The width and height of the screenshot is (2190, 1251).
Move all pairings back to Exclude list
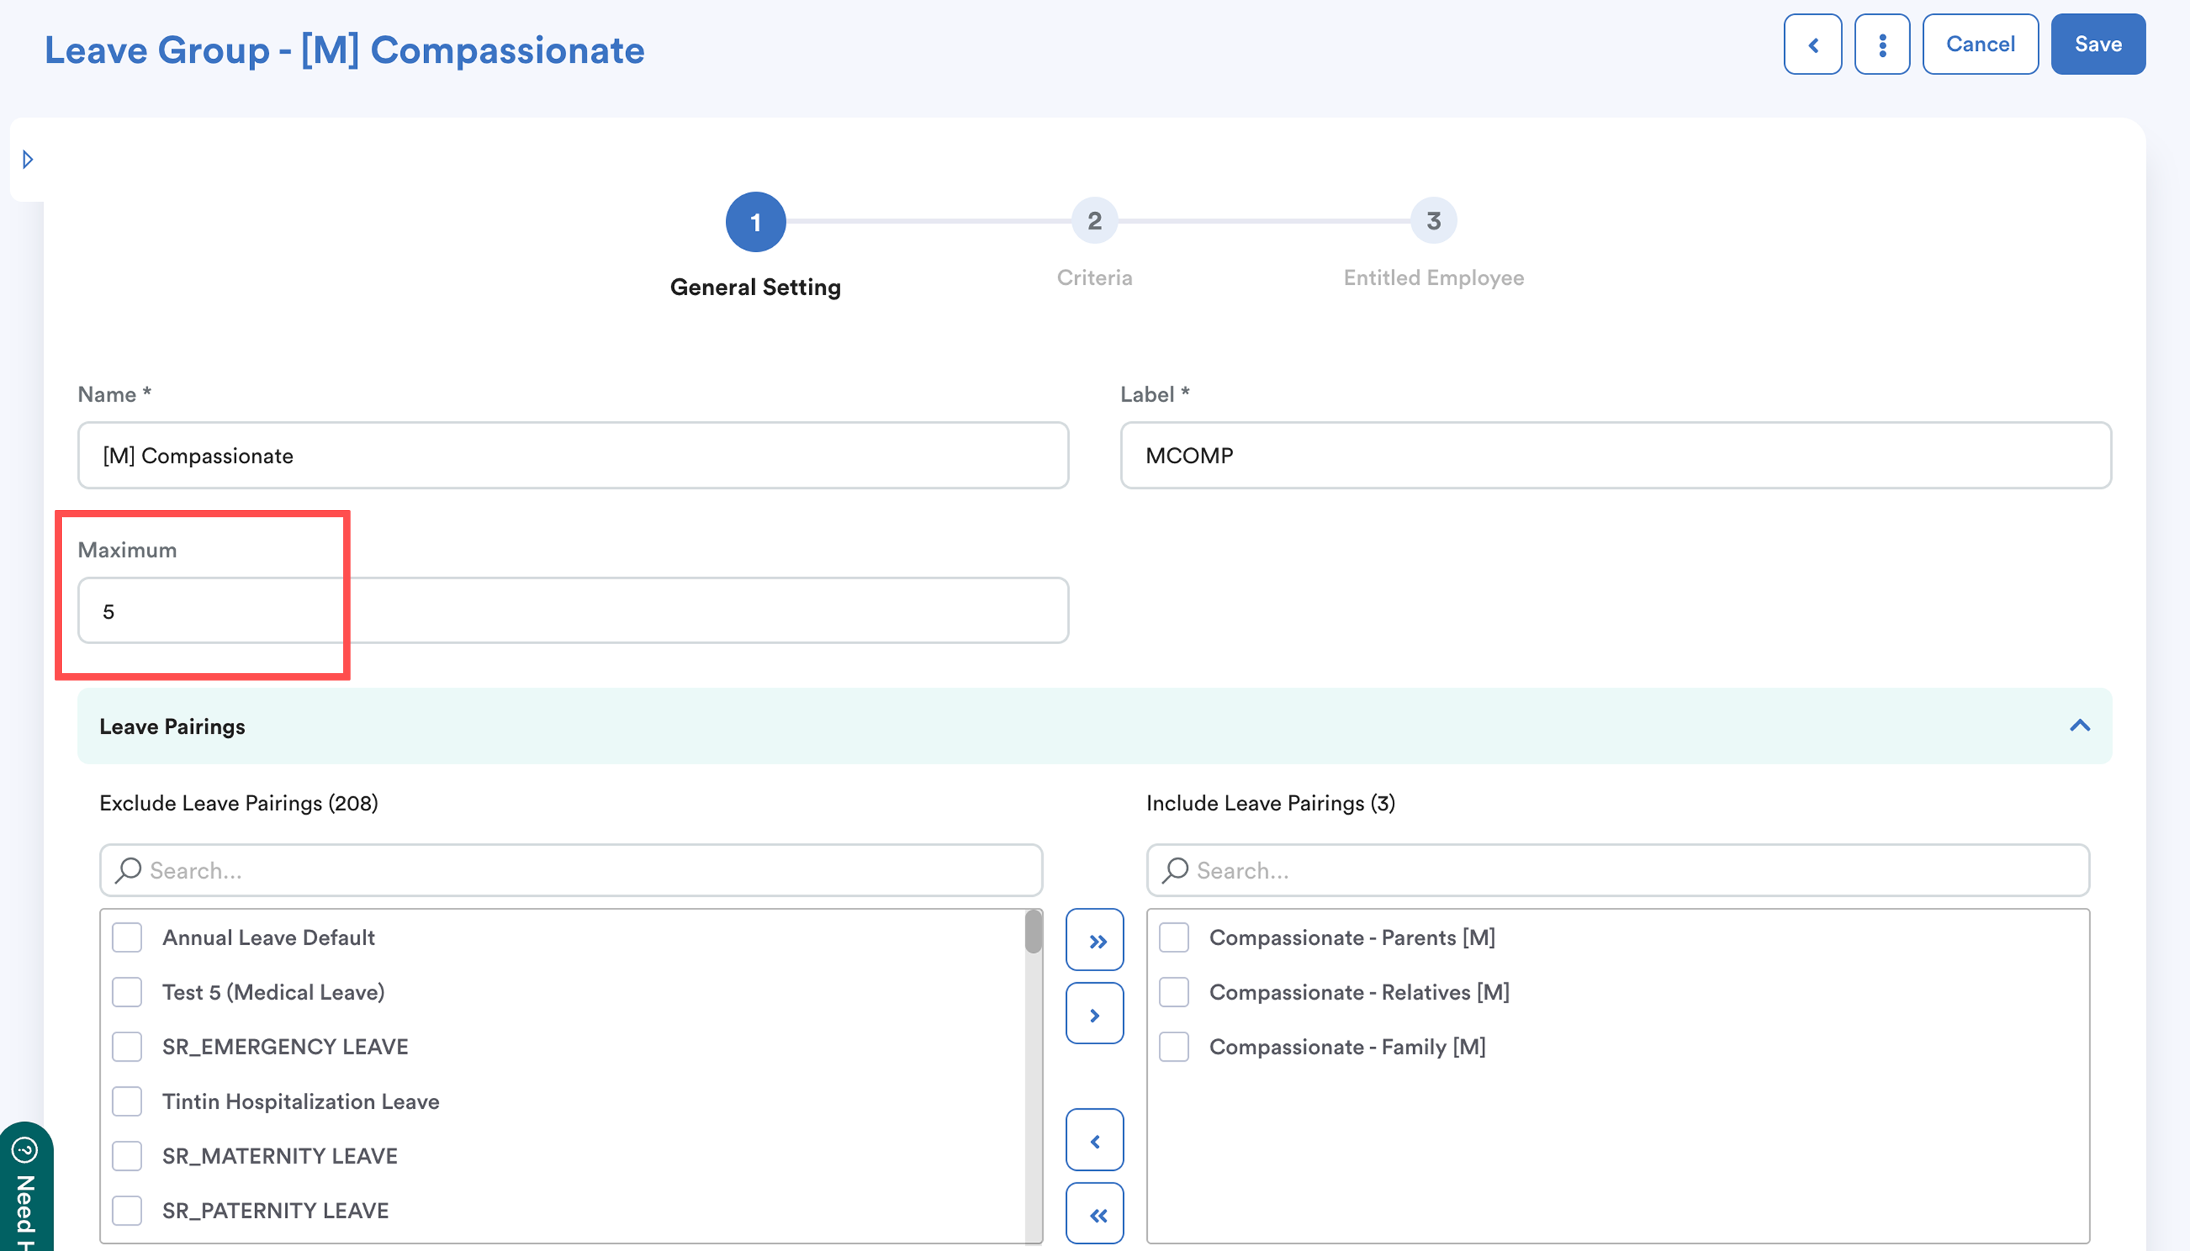[1095, 1213]
